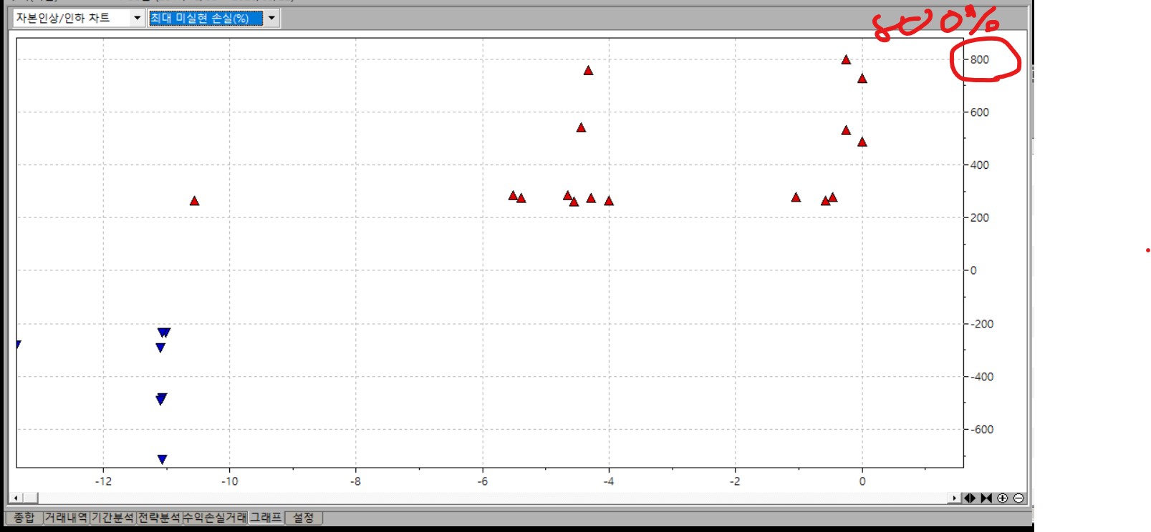Click the lowest blue inverted triangle marker

click(162, 459)
